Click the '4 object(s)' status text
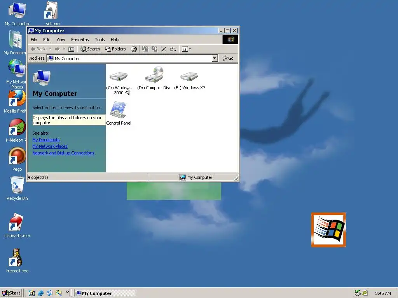The width and height of the screenshot is (398, 298). tap(38, 177)
